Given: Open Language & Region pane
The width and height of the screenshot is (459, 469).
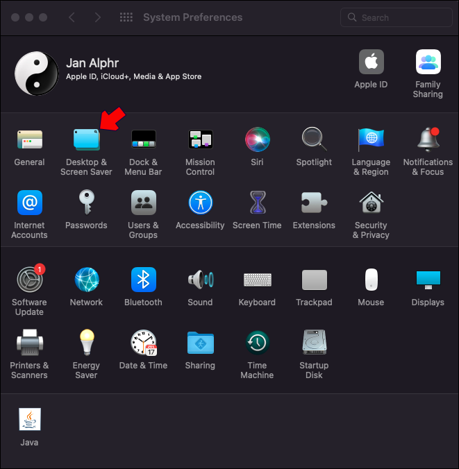Looking at the screenshot, I should tap(371, 139).
